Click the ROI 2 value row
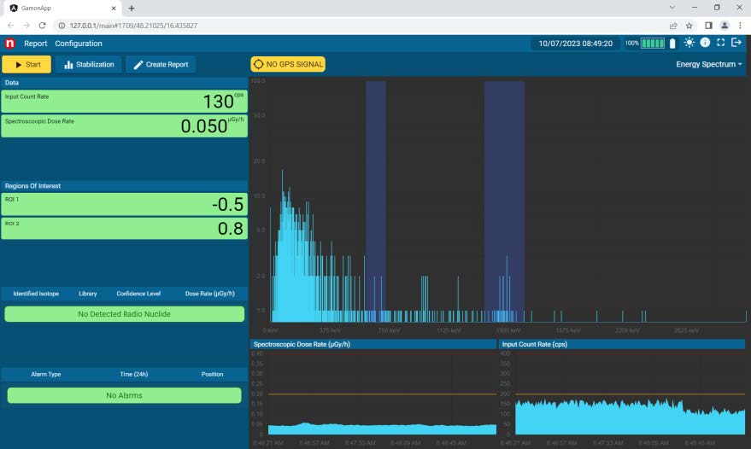The image size is (751, 449). point(125,228)
